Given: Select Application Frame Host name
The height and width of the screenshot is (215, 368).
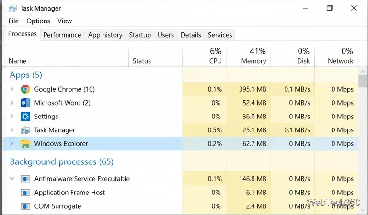Looking at the screenshot, I should [x=69, y=193].
